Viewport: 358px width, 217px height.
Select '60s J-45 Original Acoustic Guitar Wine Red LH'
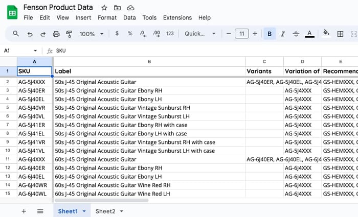tap(149, 194)
